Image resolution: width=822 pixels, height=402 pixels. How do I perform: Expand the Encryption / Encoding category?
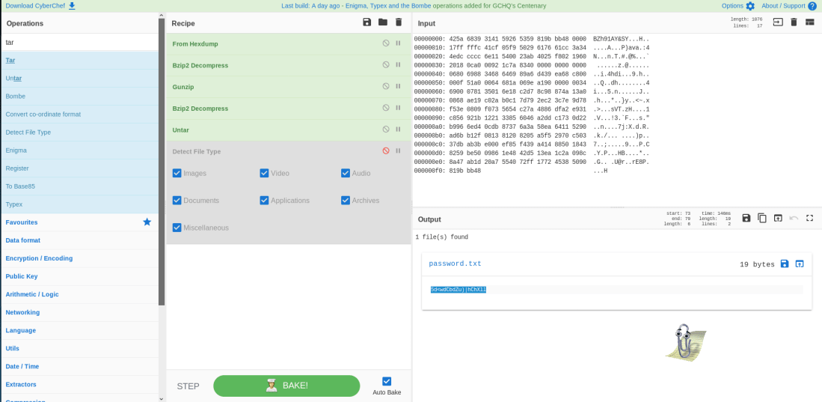tap(39, 258)
